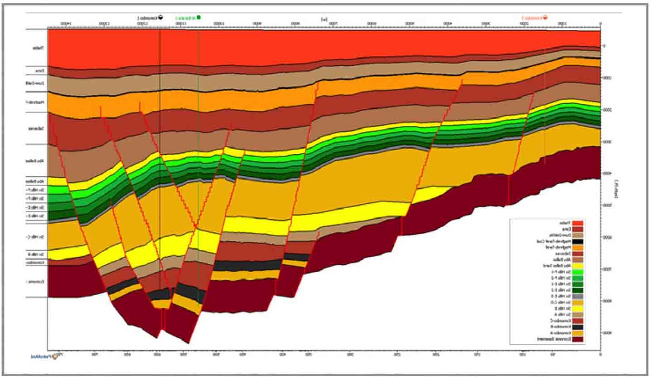Viewport: 651px width, 377px height.
Task: Pick the Six Hills E-1 legend swatch
Action: [577, 284]
